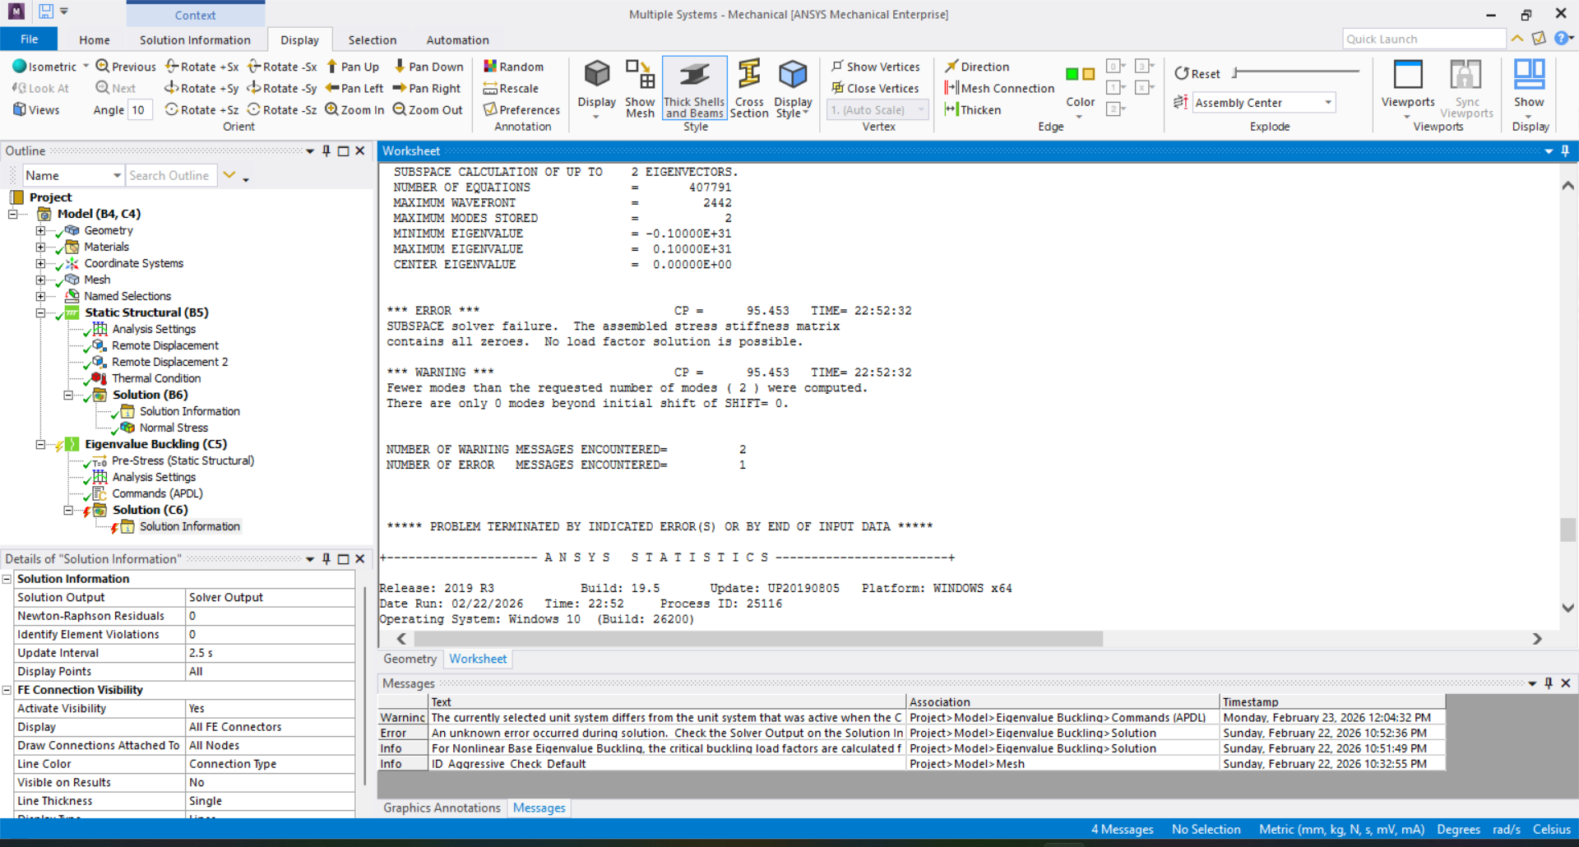Expand the Geometry tree node
The image size is (1579, 847).
(x=40, y=230)
